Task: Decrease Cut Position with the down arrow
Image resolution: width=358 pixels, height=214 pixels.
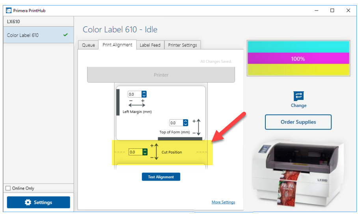Action: [145, 153]
